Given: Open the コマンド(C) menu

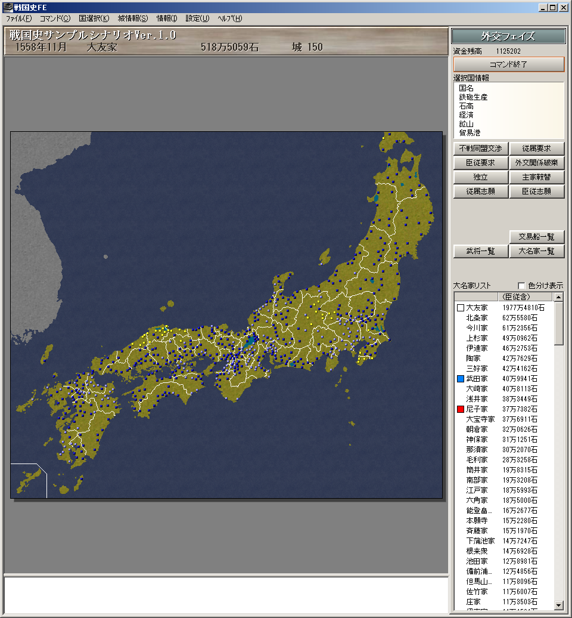Looking at the screenshot, I should pyautogui.click(x=55, y=18).
